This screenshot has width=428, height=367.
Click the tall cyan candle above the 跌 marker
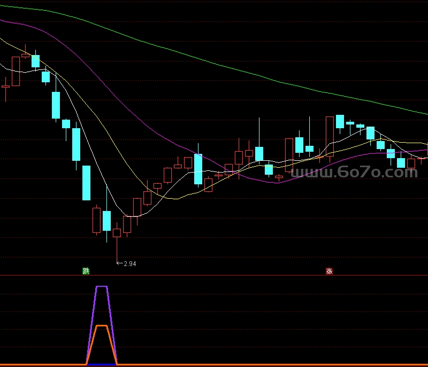click(x=86, y=182)
